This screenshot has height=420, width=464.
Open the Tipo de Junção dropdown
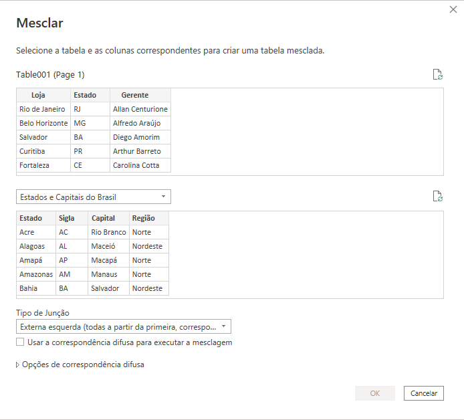[x=124, y=327]
